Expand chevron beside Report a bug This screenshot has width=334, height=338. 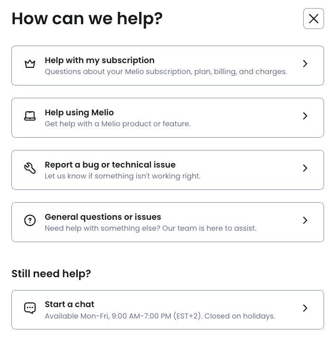(305, 168)
